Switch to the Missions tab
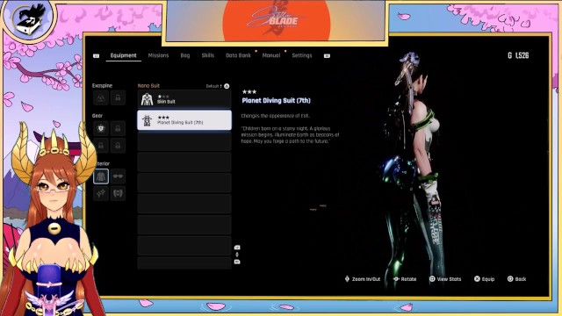 (x=158, y=55)
